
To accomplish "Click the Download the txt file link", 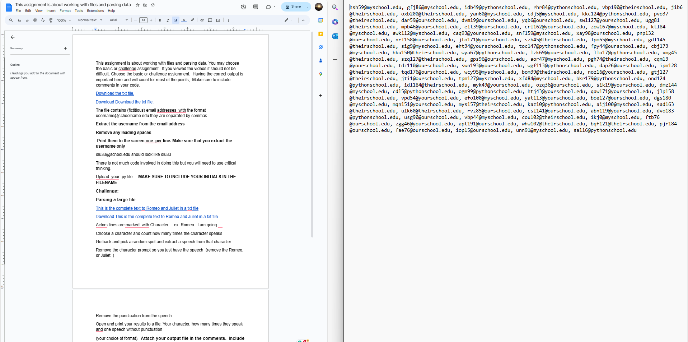I will [x=114, y=93].
